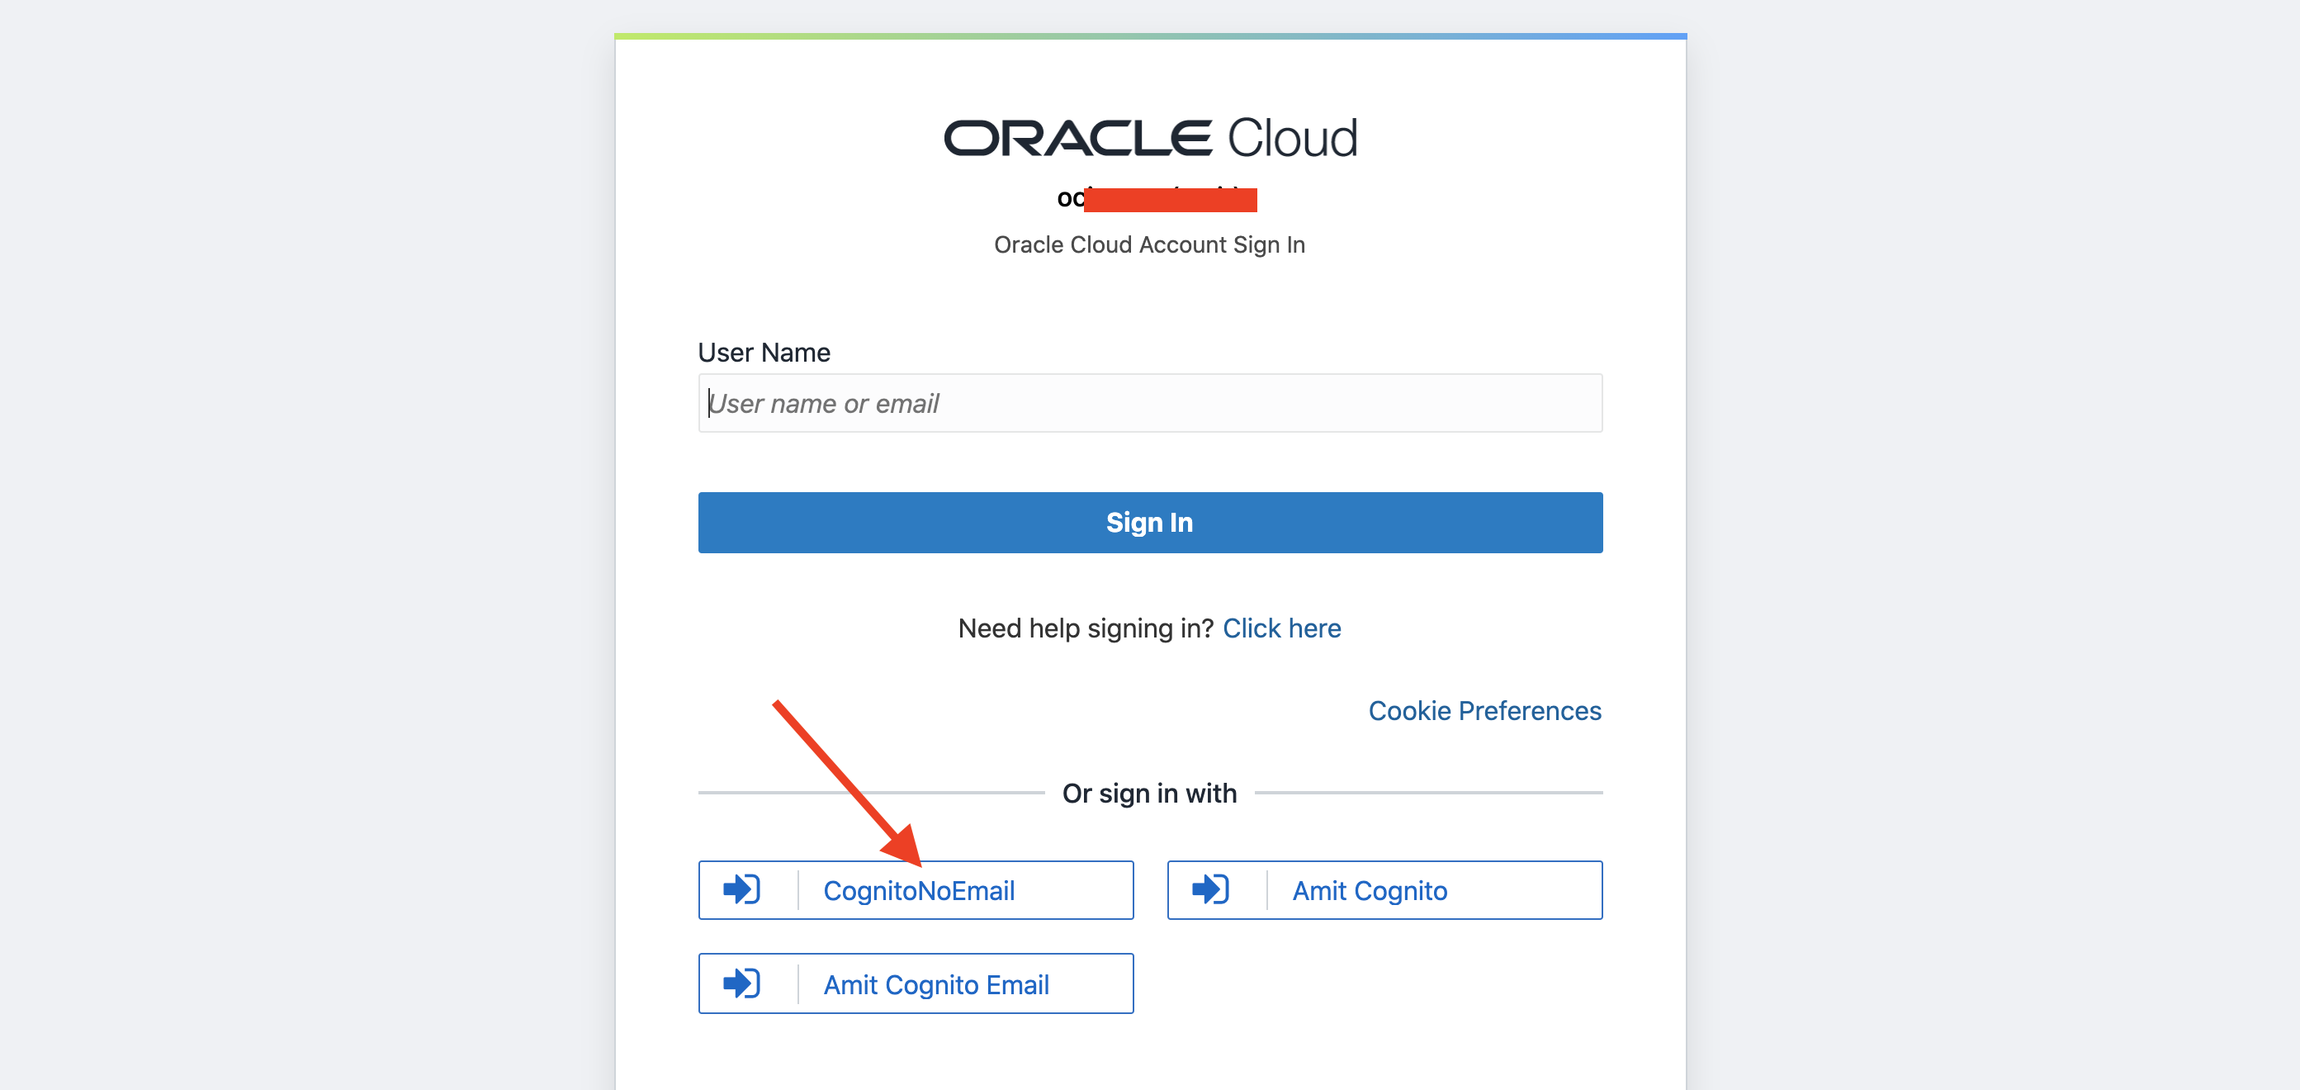Click the redacted tenancy name

pyautogui.click(x=1169, y=199)
